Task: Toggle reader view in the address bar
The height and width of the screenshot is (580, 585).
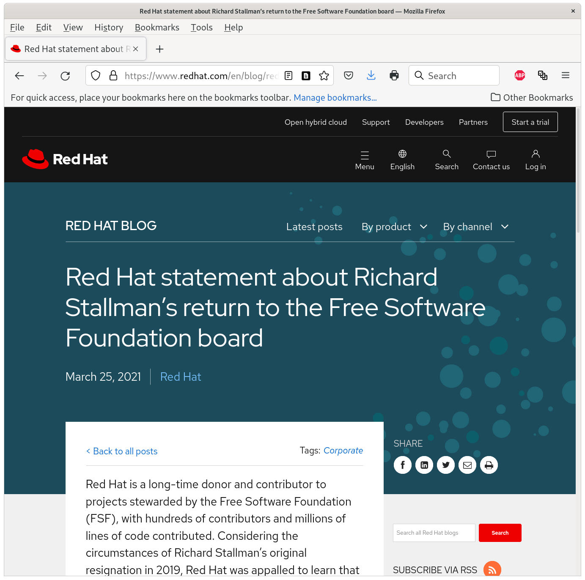Action: click(288, 75)
